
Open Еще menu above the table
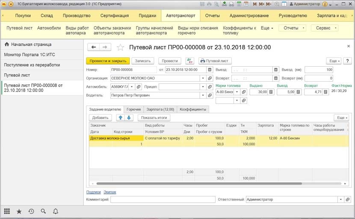pyautogui.click(x=342, y=118)
